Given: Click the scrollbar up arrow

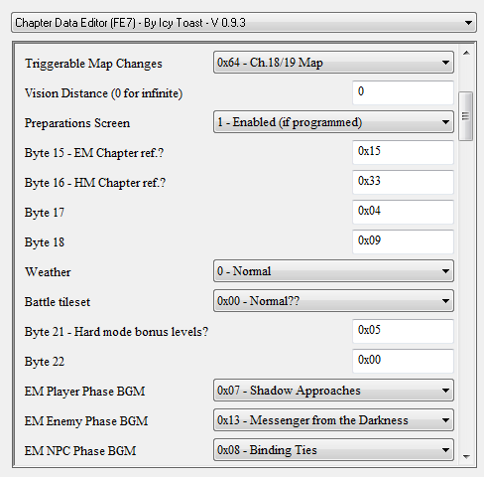Looking at the screenshot, I should click(466, 53).
